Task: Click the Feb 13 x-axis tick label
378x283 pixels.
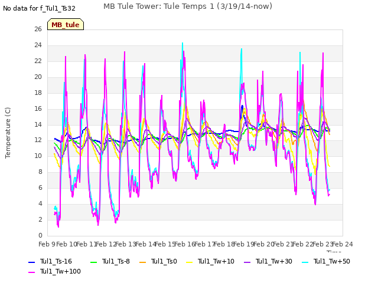Action: click(126, 244)
